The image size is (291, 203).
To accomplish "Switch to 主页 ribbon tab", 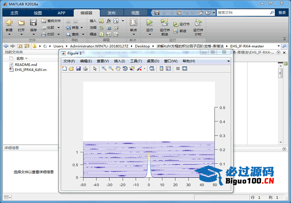I will pos(14,13).
